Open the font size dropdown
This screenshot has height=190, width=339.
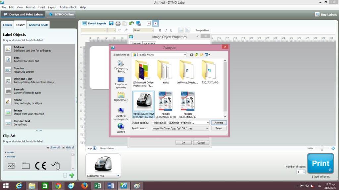click(111, 30)
